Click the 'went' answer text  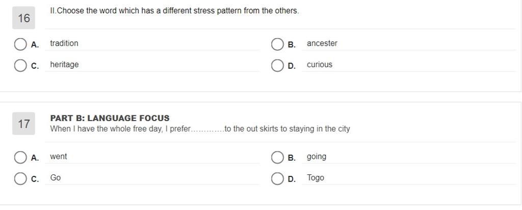(x=59, y=157)
